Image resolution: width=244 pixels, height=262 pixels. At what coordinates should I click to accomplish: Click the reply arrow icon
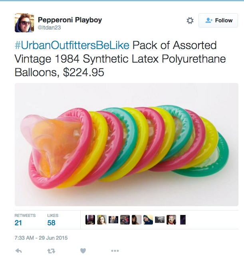[x=19, y=251]
